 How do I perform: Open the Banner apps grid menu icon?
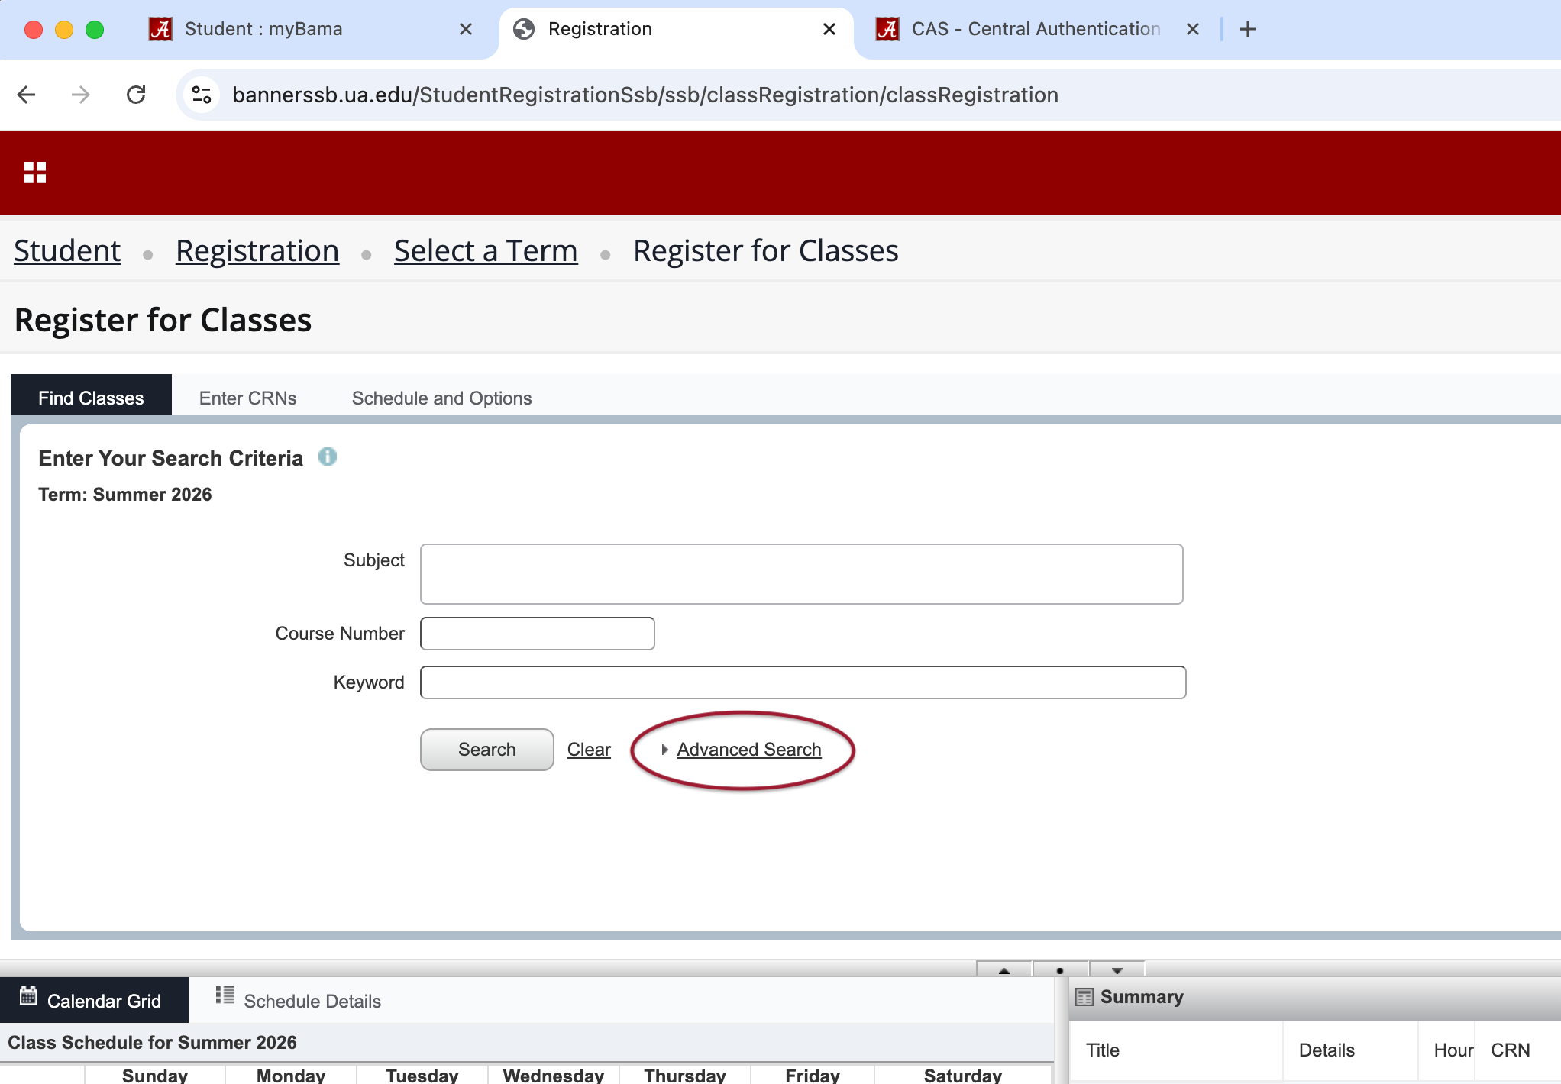[35, 173]
